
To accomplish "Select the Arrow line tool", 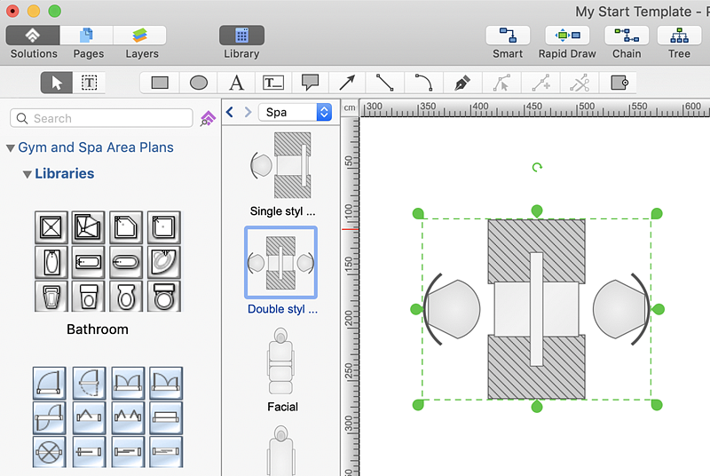I will tap(347, 83).
